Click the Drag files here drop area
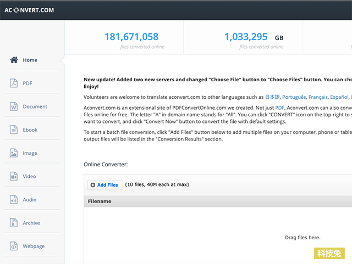The image size is (352, 264). [x=302, y=238]
